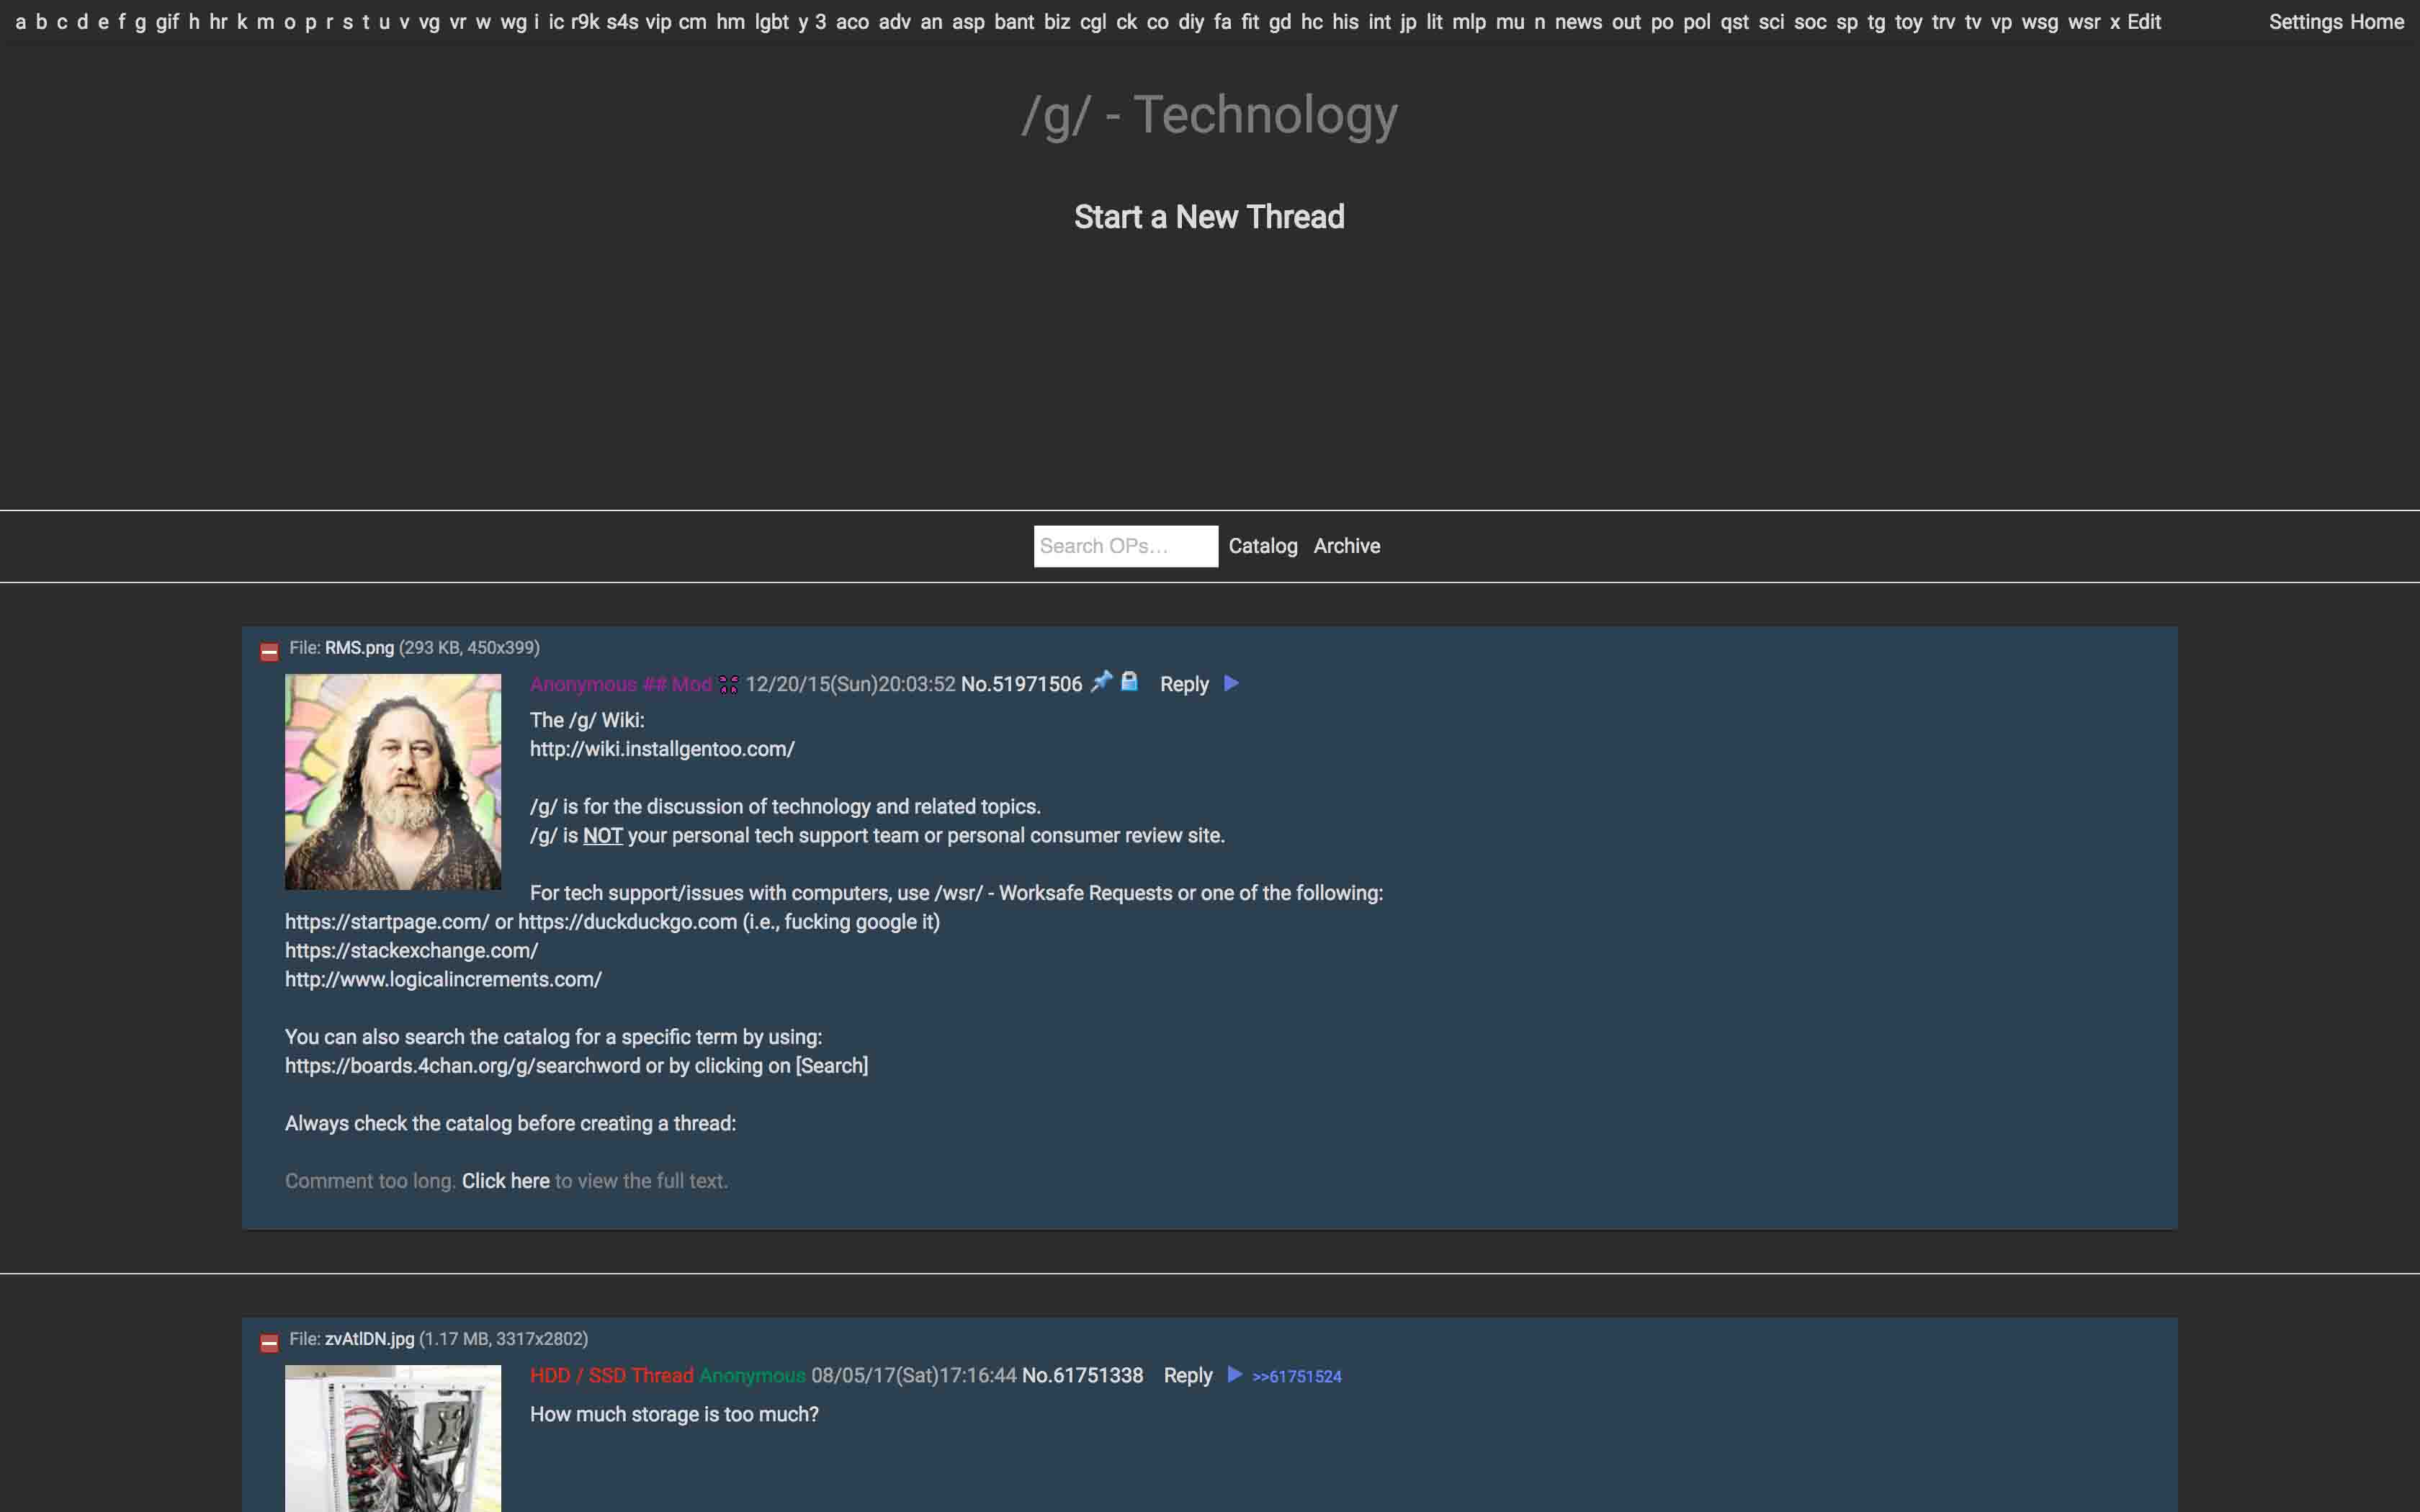Image resolution: width=2420 pixels, height=1512 pixels.
Task: Click the Mod capcode icon beside Anonymous ## Mod
Action: coord(728,685)
